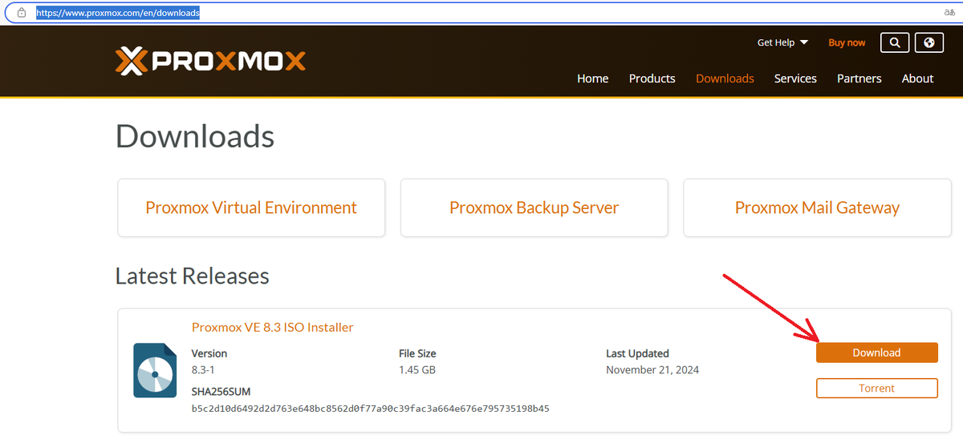Click the Proxmox logo
This screenshot has height=439, width=963.
point(210,61)
